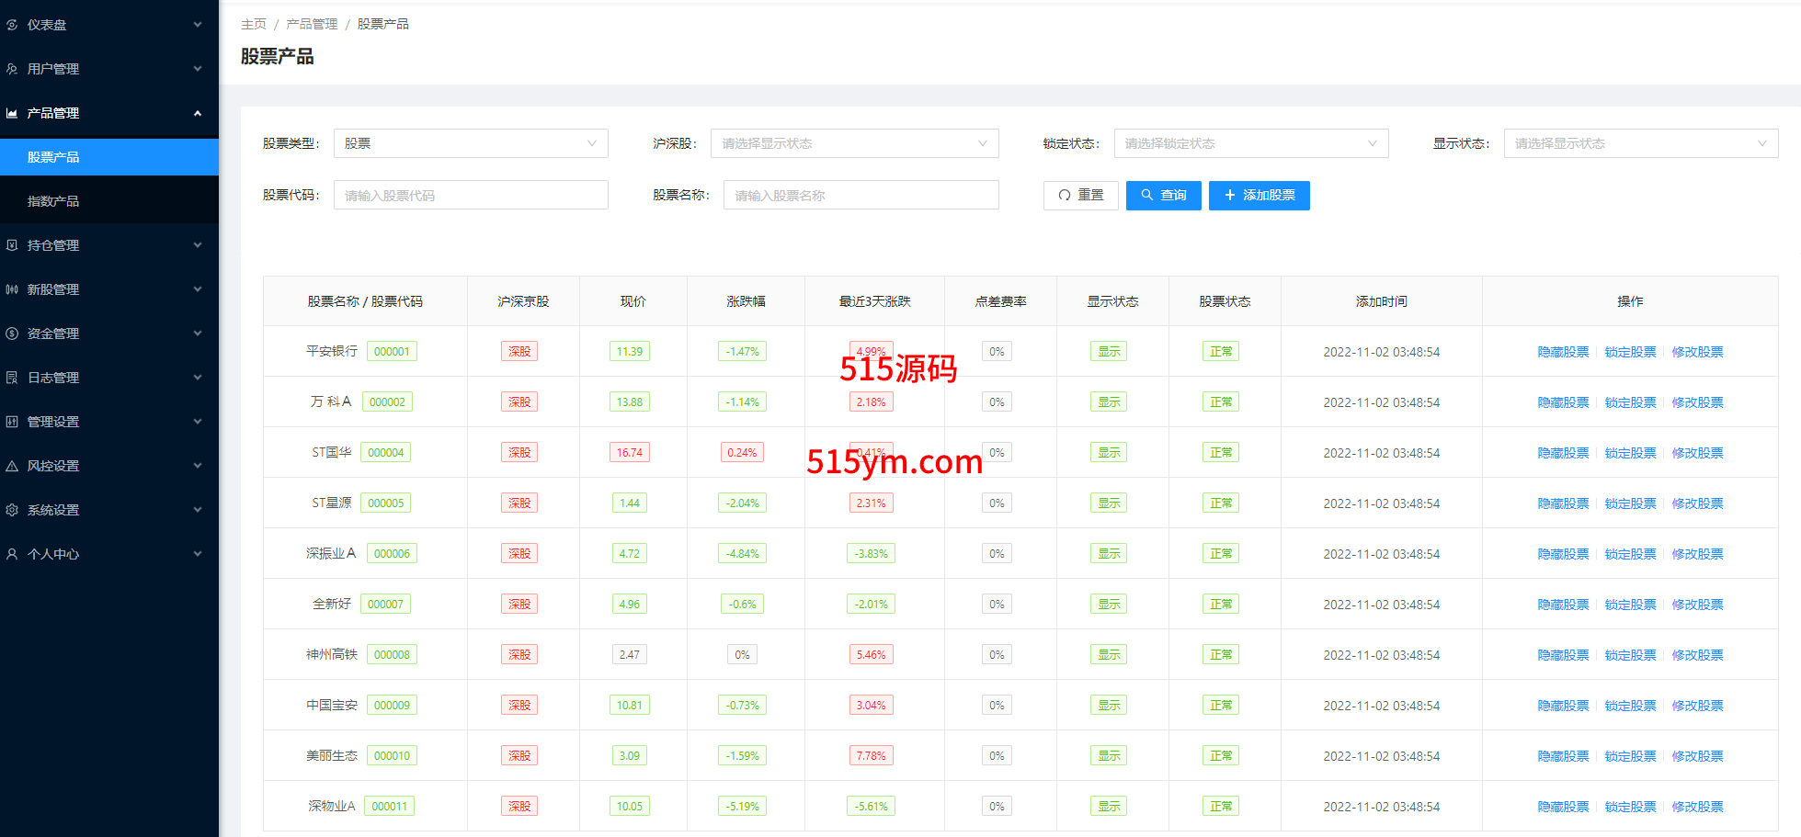Click 隐藏股票 for 平安银行
This screenshot has height=837, width=1801.
coord(1563,352)
